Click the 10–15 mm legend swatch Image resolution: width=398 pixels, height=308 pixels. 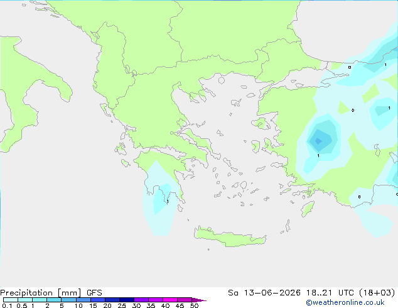coord(83,300)
